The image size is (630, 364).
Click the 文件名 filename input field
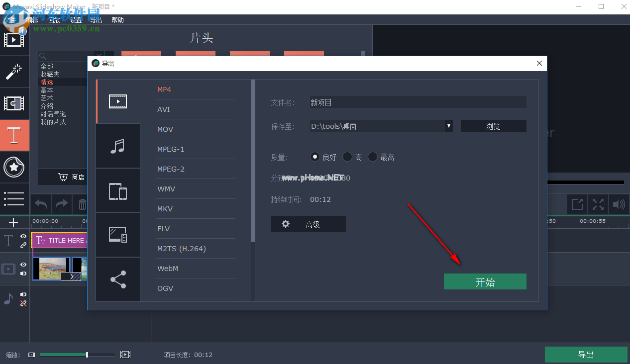pos(417,102)
